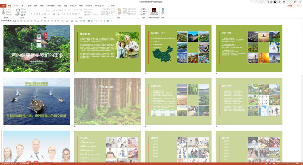
Task: Click the Arrange shapes icon
Action: coord(120,10)
